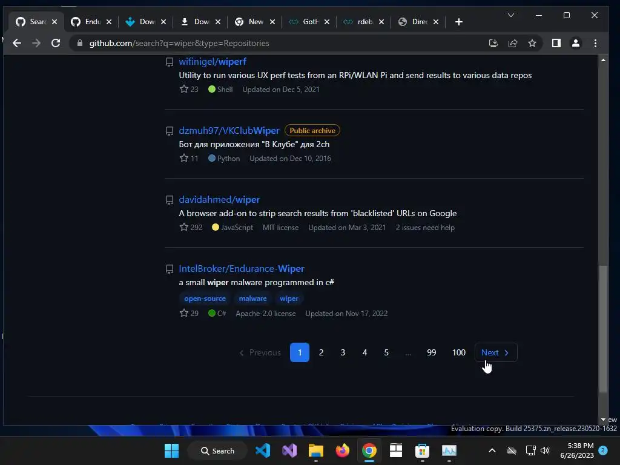The image size is (620, 465).
Task: Close the Endurance tab
Action: 109,22
